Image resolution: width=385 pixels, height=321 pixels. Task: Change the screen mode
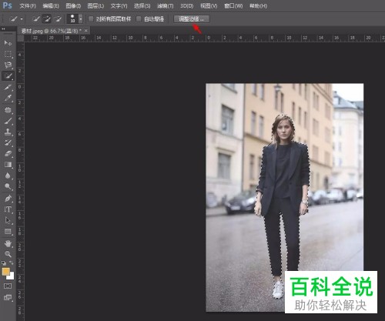click(8, 297)
